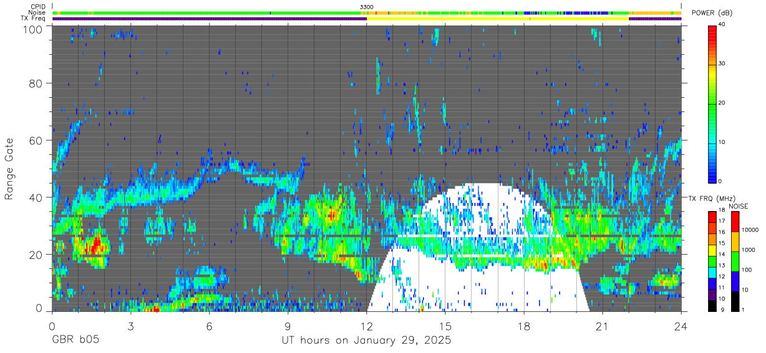Click the yellow segment of TX Freq bar

coord(498,19)
